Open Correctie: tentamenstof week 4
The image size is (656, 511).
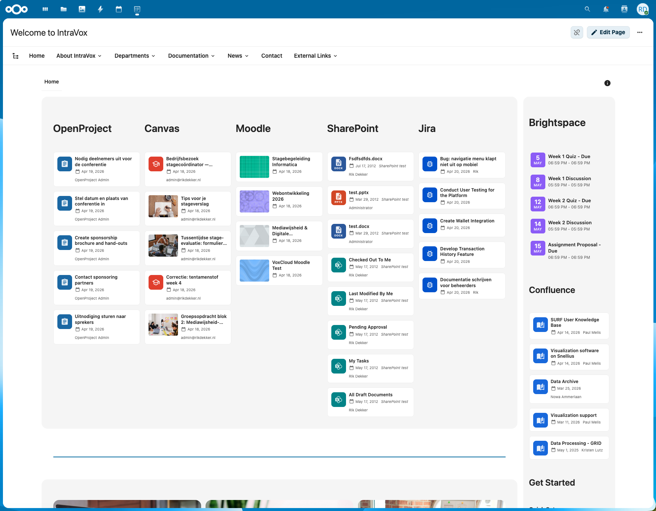[188, 288]
